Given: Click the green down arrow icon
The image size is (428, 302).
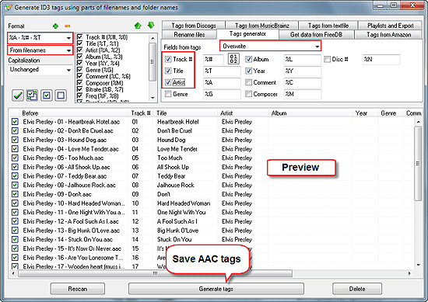Looking at the screenshot, I should point(151,26).
